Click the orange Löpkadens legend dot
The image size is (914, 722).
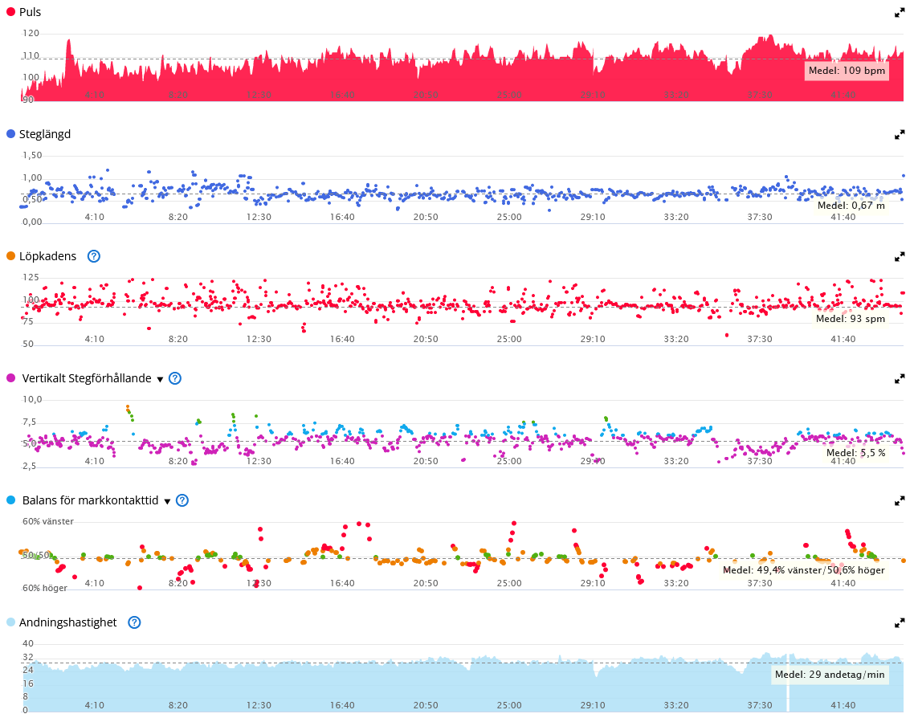tap(10, 256)
